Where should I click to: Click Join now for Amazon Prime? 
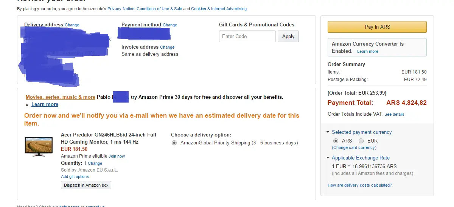click(117, 156)
